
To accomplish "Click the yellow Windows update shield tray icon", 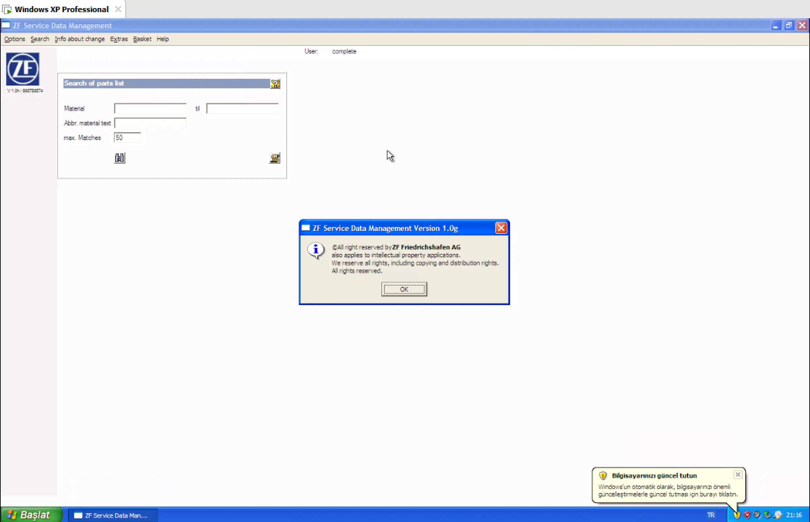I will pos(737,515).
